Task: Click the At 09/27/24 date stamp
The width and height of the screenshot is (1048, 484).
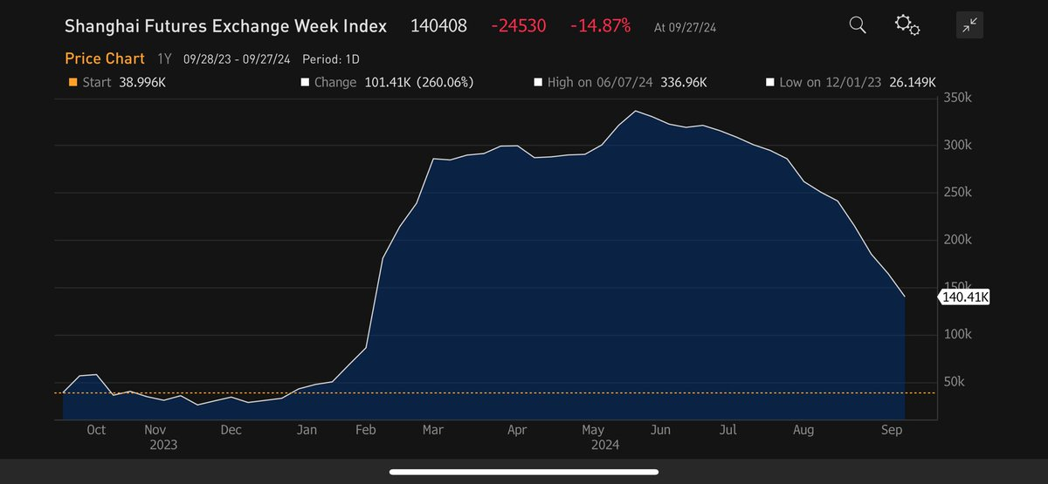Action: pos(683,27)
